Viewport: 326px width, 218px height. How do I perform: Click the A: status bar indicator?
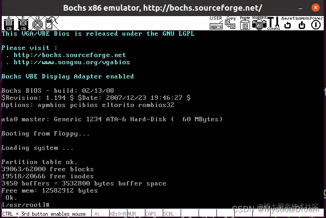[100, 214]
